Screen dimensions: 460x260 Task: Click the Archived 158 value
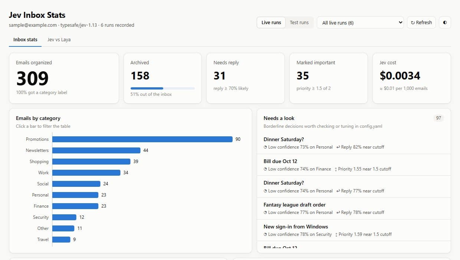pyautogui.click(x=140, y=76)
